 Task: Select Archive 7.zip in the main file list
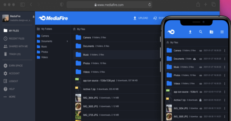(x=117, y=89)
